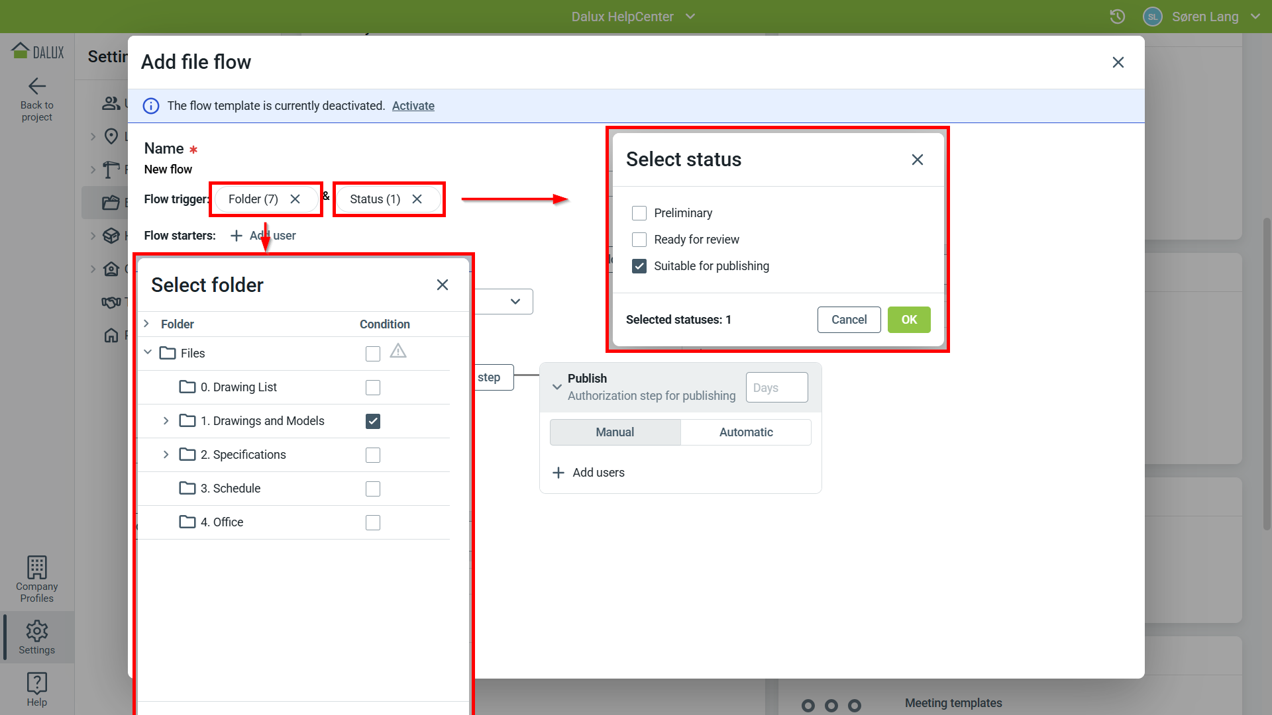Open the location pin settings icon
The width and height of the screenshot is (1272, 715).
click(111, 136)
